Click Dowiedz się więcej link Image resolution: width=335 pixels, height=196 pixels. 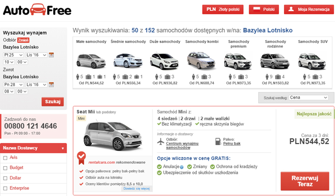[x=137, y=188]
